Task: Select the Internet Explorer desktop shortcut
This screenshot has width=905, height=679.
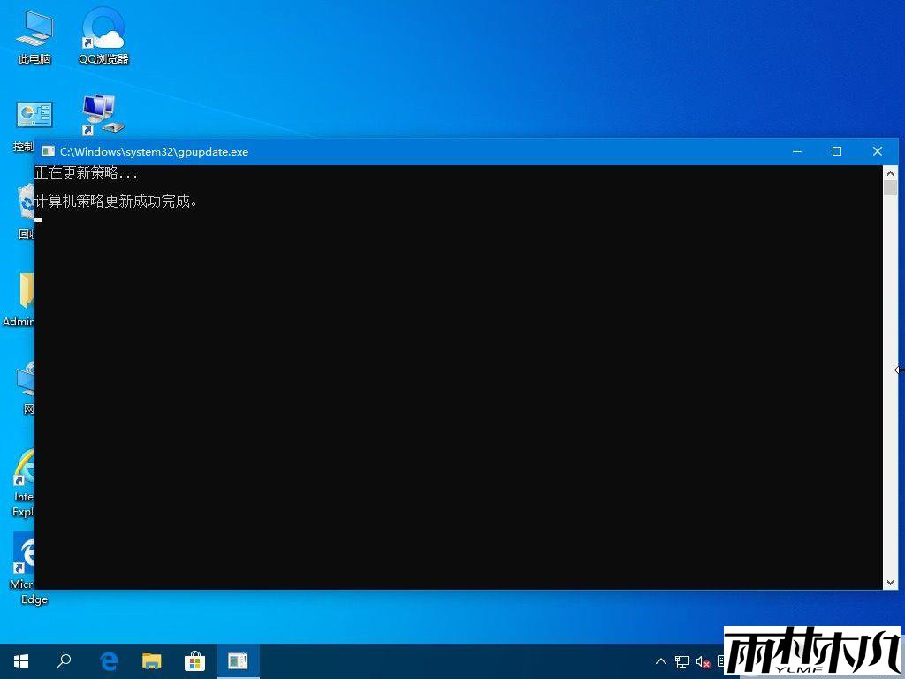Action: pyautogui.click(x=25, y=468)
